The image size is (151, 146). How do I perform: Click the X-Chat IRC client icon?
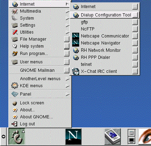point(76,71)
